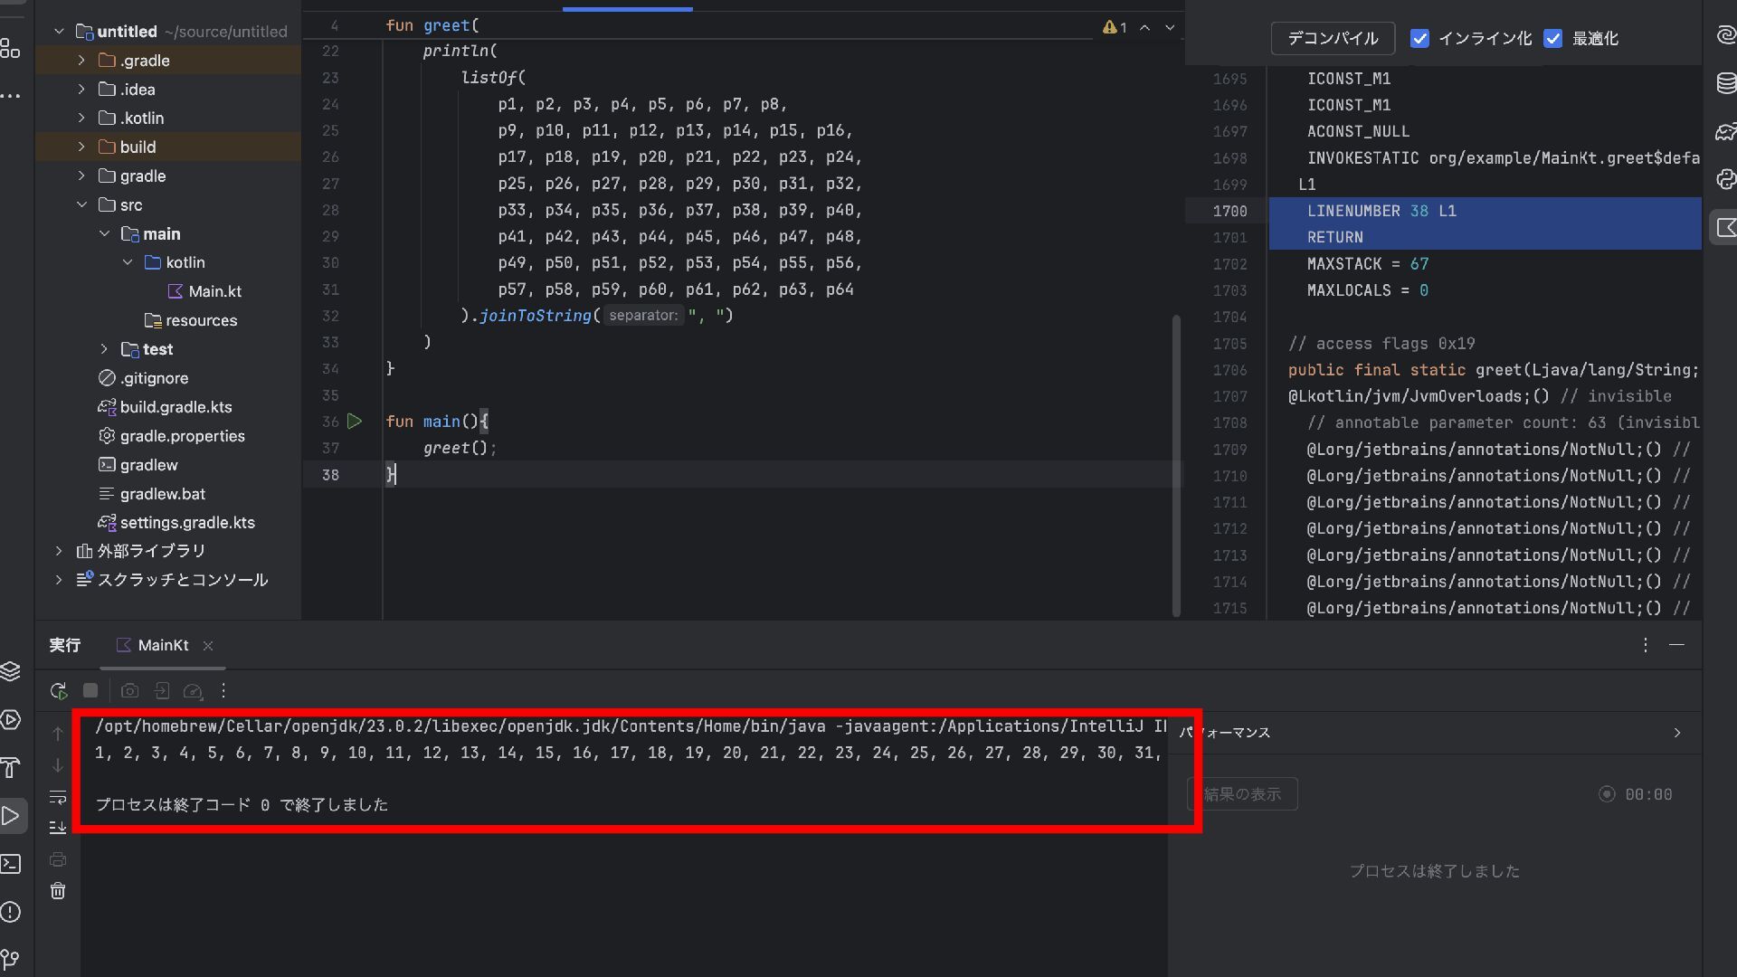Click the デコンパイル button
The height and width of the screenshot is (977, 1737).
coord(1333,39)
